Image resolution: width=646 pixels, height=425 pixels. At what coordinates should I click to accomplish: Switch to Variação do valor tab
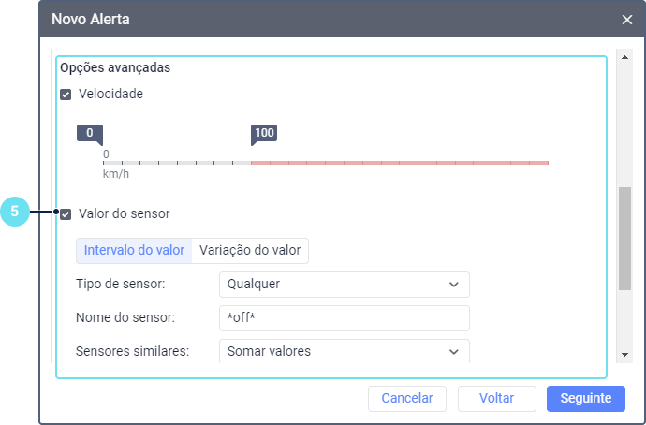coord(250,250)
